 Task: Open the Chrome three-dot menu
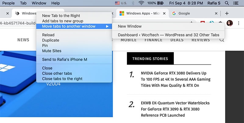pyautogui.click(x=239, y=23)
